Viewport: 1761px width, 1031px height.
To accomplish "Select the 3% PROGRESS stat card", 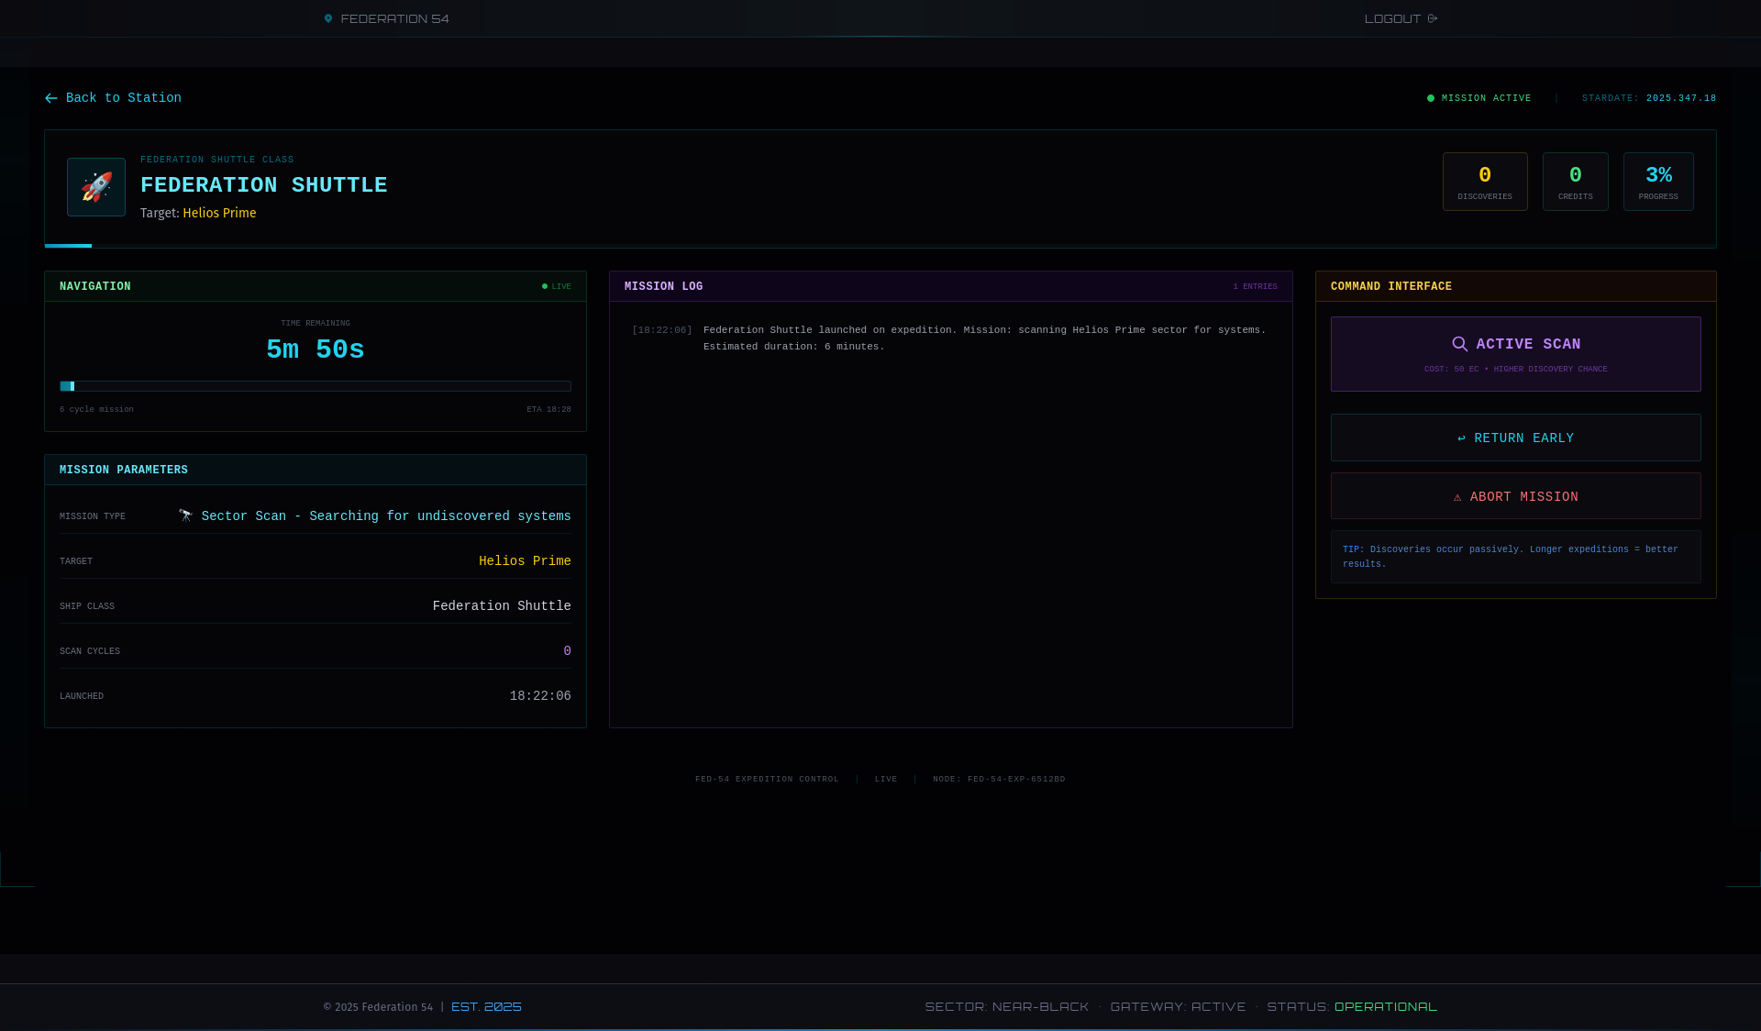I will coord(1657,181).
